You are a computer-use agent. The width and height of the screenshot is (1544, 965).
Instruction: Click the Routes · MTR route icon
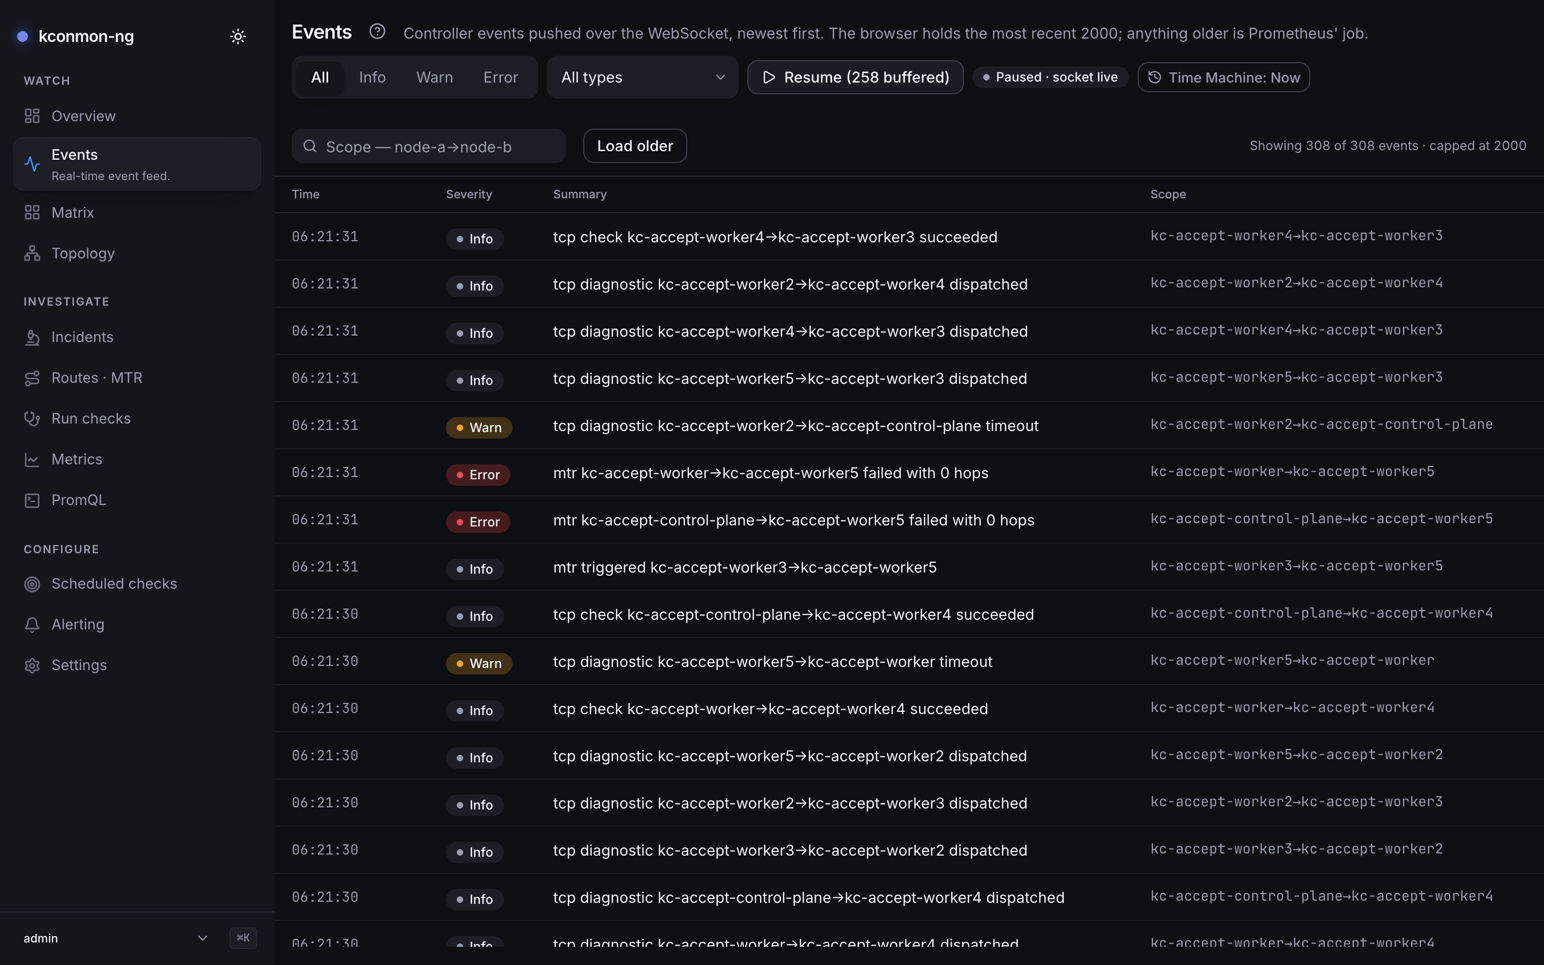pos(32,378)
